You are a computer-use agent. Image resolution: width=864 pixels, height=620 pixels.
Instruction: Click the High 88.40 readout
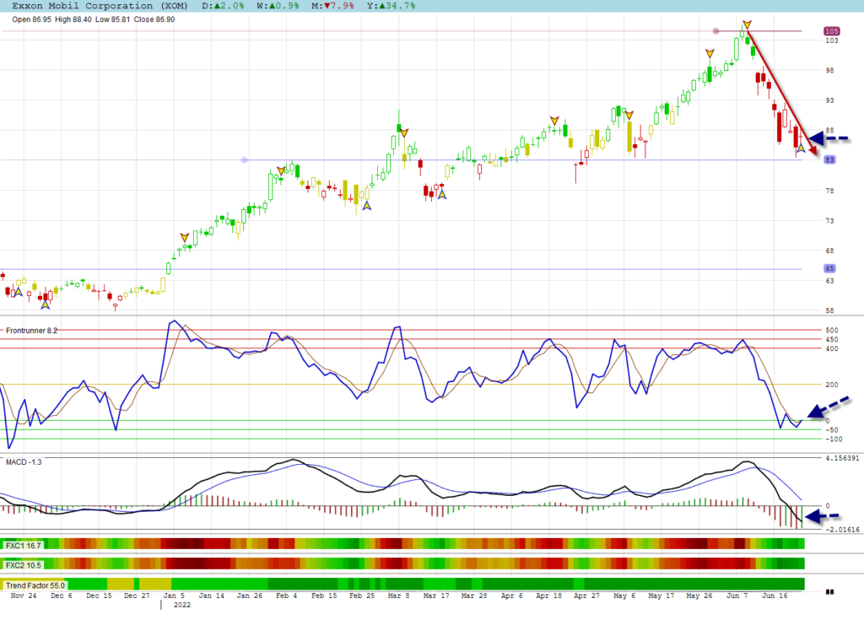pos(73,19)
